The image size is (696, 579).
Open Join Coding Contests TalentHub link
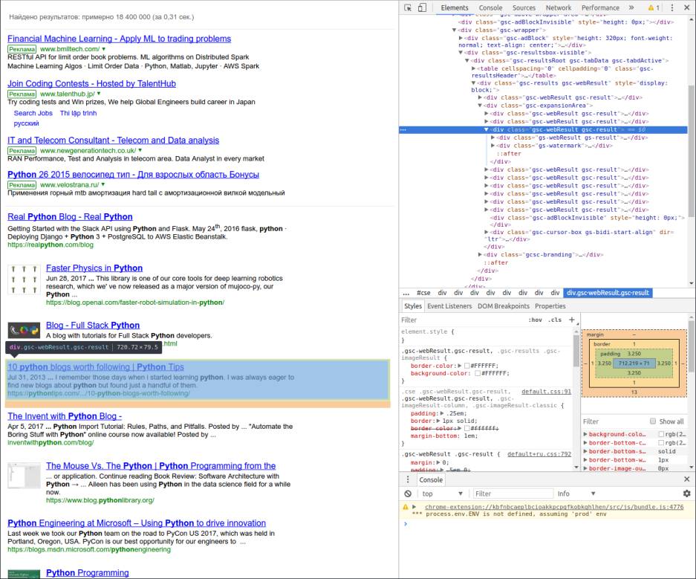91,83
